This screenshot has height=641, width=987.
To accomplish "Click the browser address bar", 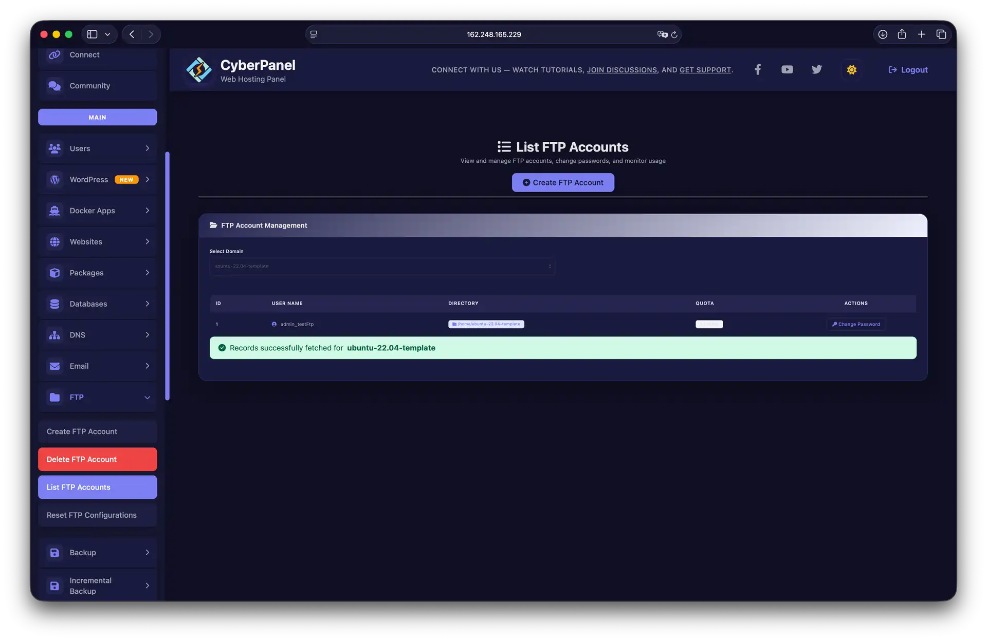I will click(493, 34).
